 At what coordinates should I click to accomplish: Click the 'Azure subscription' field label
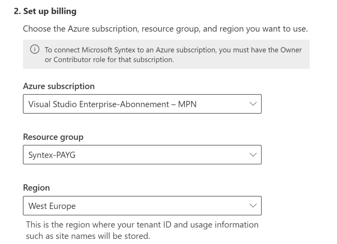click(59, 86)
